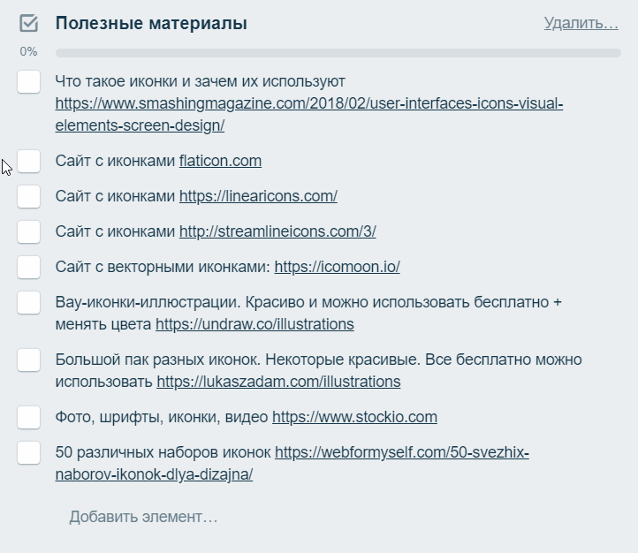
Task: Open the streamlineicons.com/3/ link
Action: tap(277, 231)
